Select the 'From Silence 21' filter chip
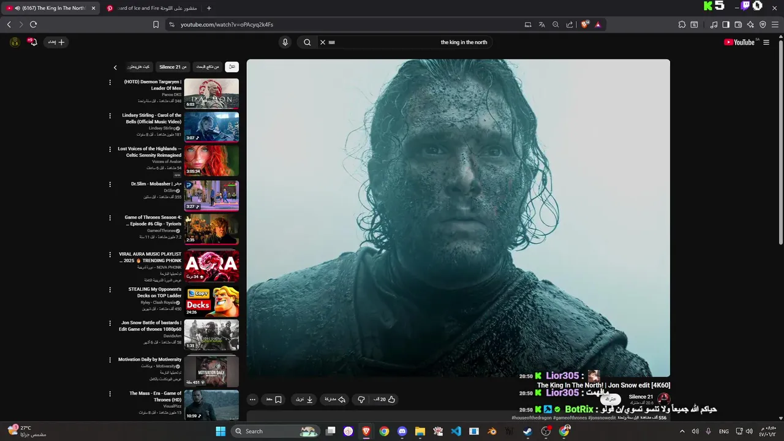The image size is (784, 441). (173, 67)
